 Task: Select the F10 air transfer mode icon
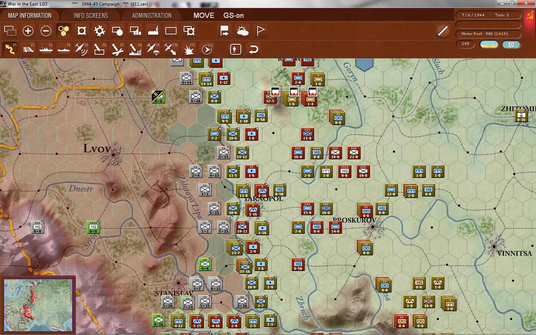click(x=171, y=49)
